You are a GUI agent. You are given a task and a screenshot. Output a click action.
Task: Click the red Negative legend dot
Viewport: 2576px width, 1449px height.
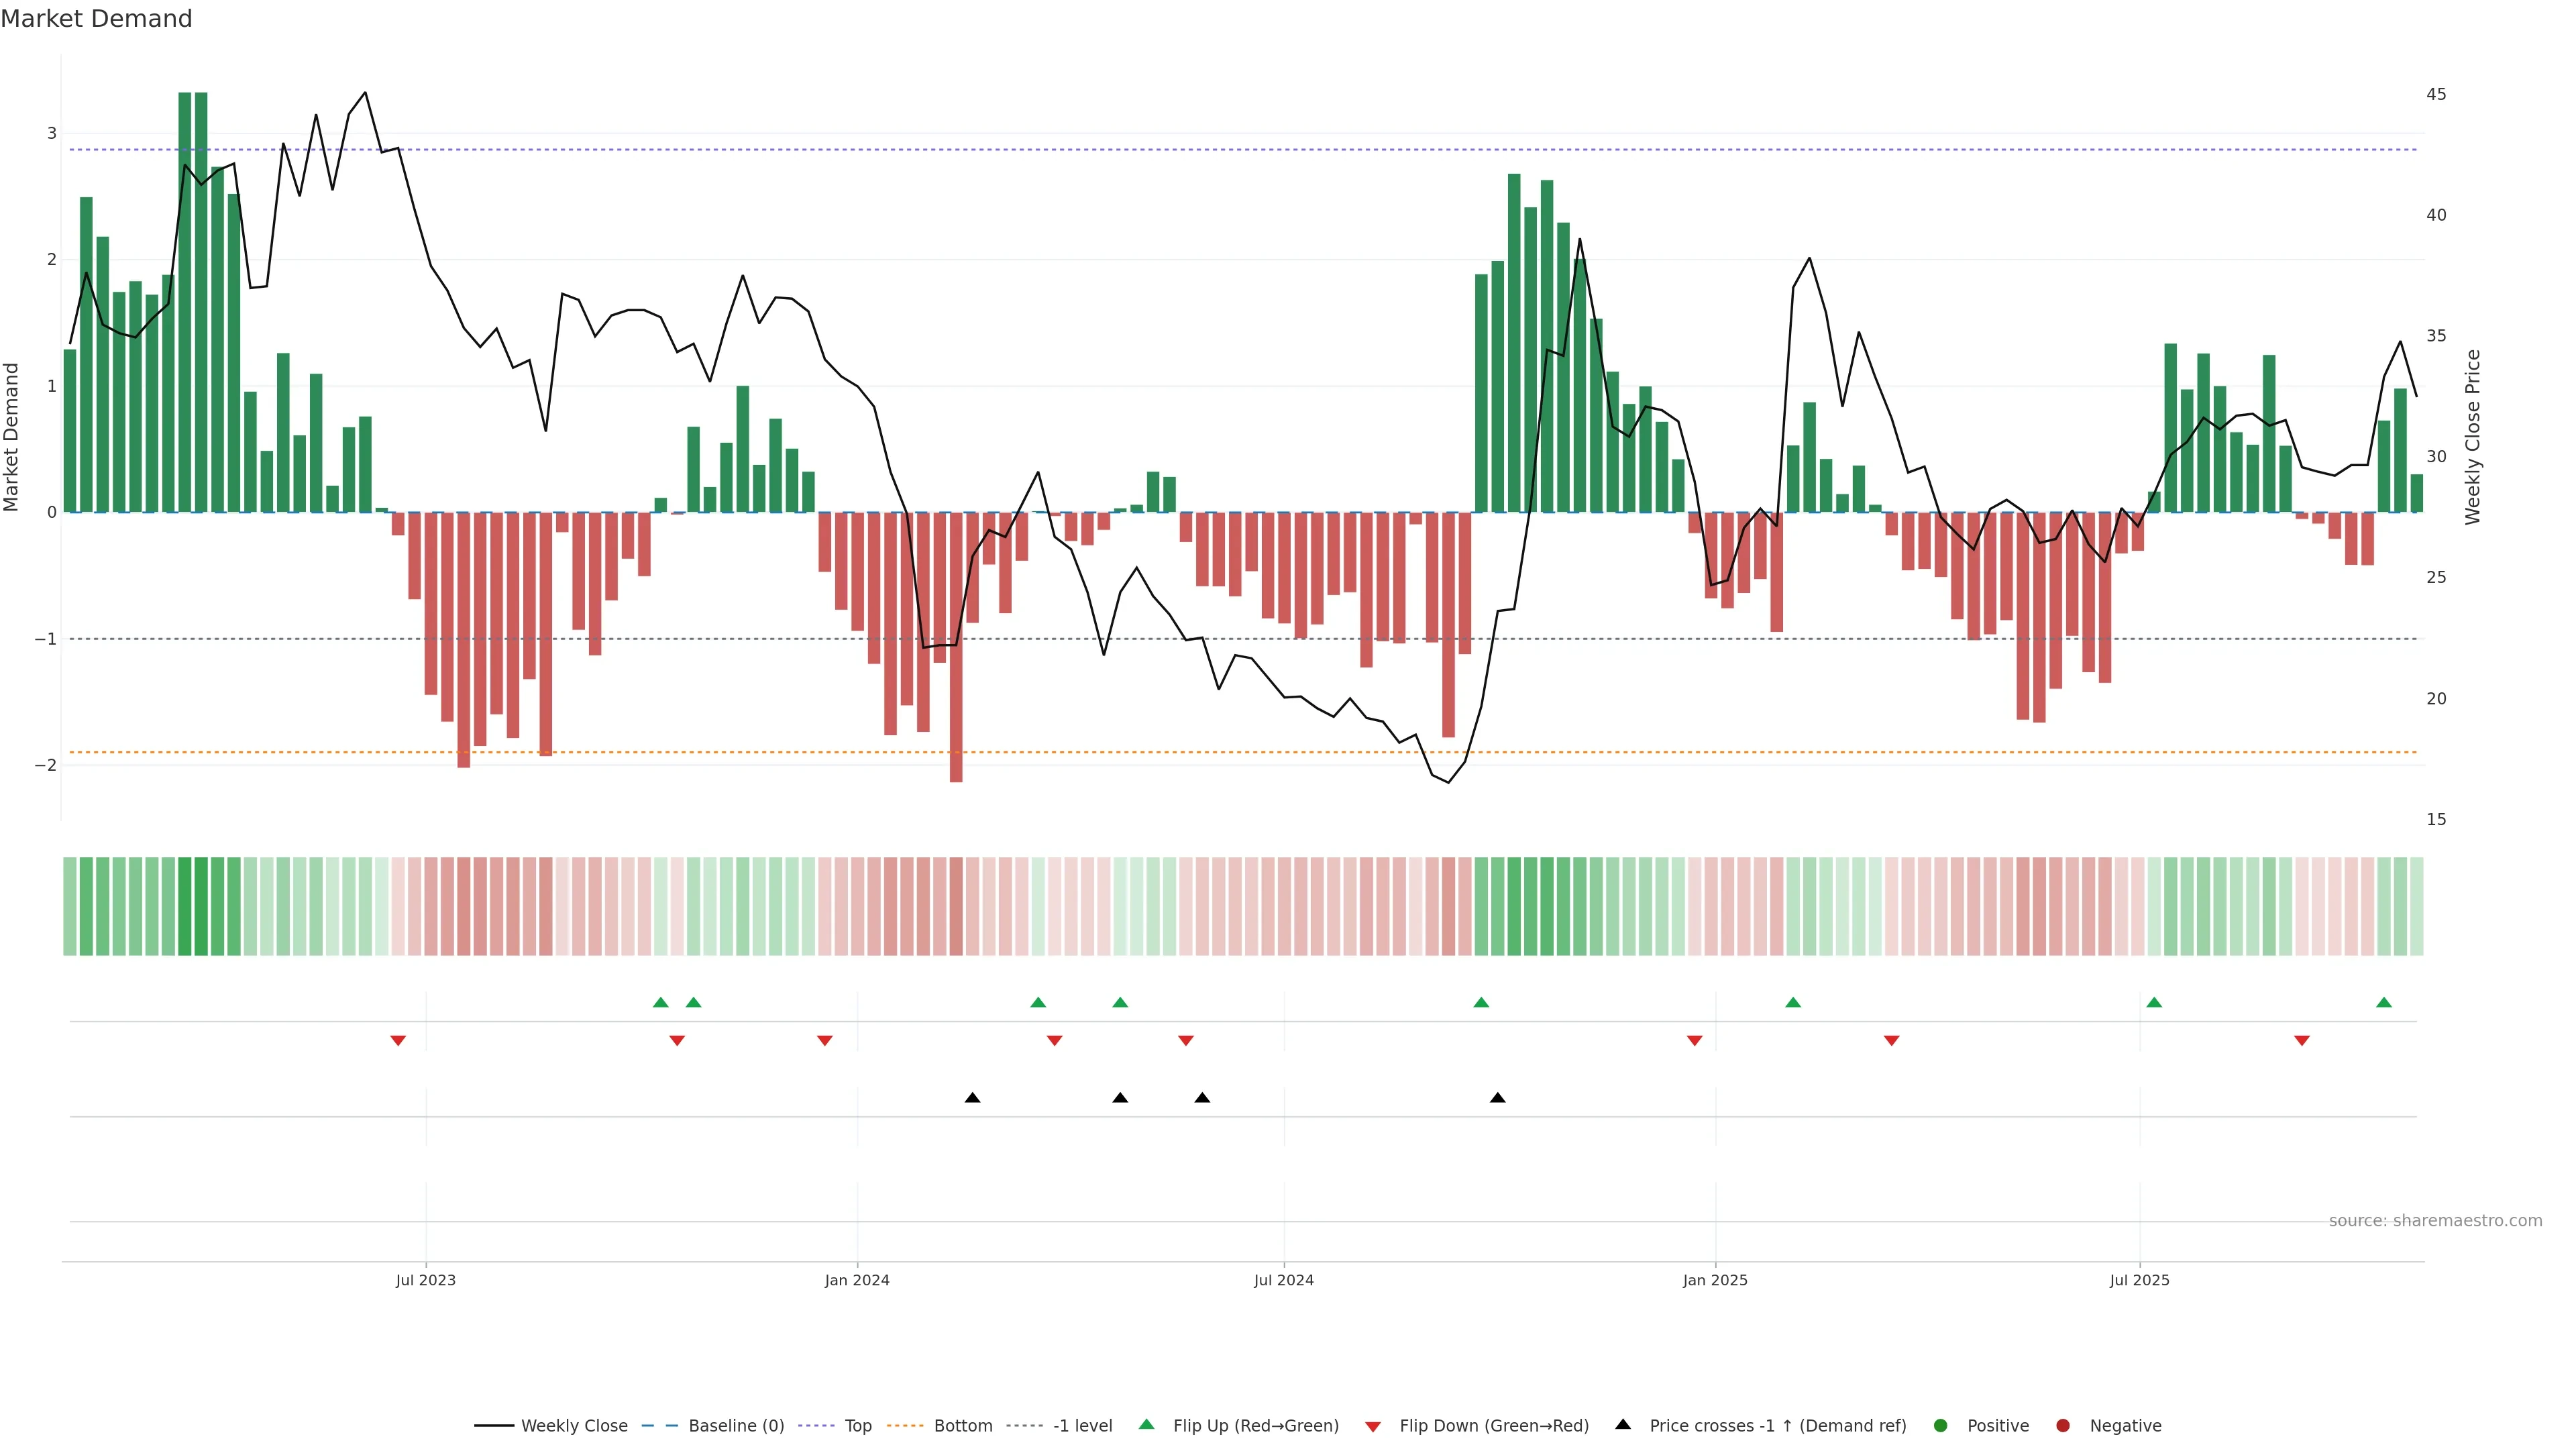2063,1425
